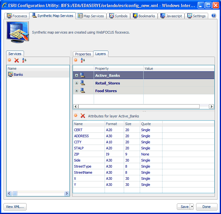Go to the Symbols tab
Viewport: 221px width, 214px height.
118,16
